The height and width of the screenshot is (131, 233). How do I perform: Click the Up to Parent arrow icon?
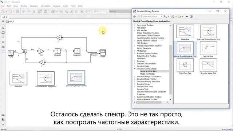click(34, 11)
